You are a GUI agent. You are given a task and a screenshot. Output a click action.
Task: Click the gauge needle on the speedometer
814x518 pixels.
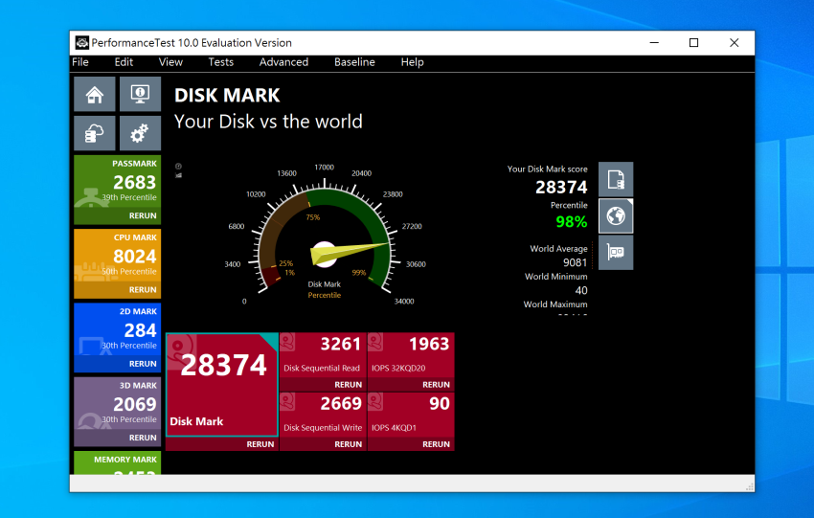pos(350,252)
